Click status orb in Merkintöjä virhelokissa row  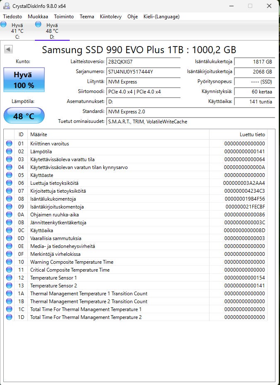(x=9, y=254)
